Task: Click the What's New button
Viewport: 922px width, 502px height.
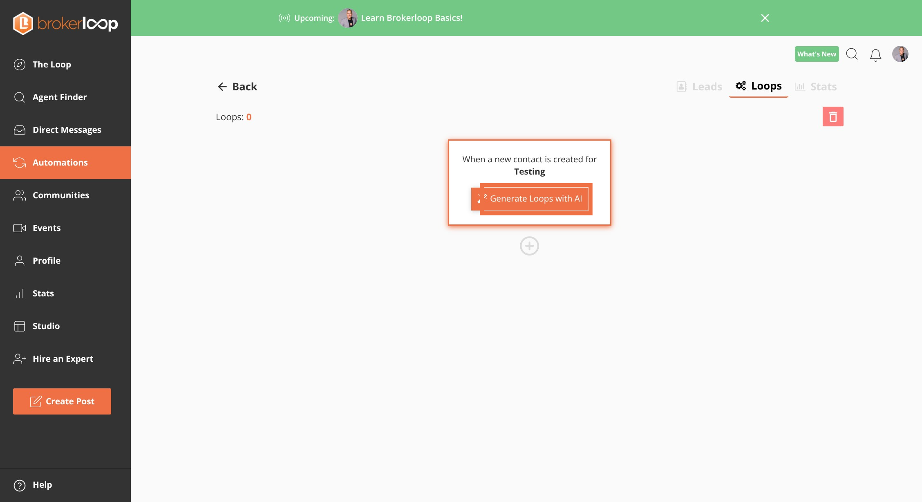Action: pos(817,54)
